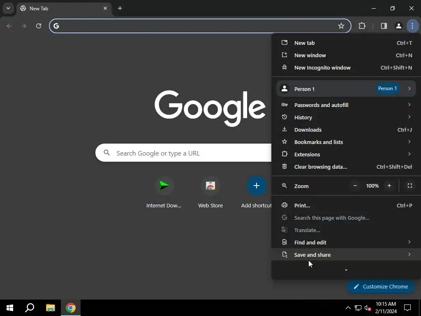Expand Find and edit submenu
This screenshot has width=421, height=316.
[x=346, y=243]
